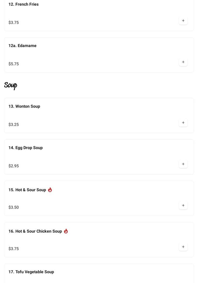Open 14. Egg Drop Soup details
Viewport: 198px width, 283px height.
pyautogui.click(x=25, y=148)
